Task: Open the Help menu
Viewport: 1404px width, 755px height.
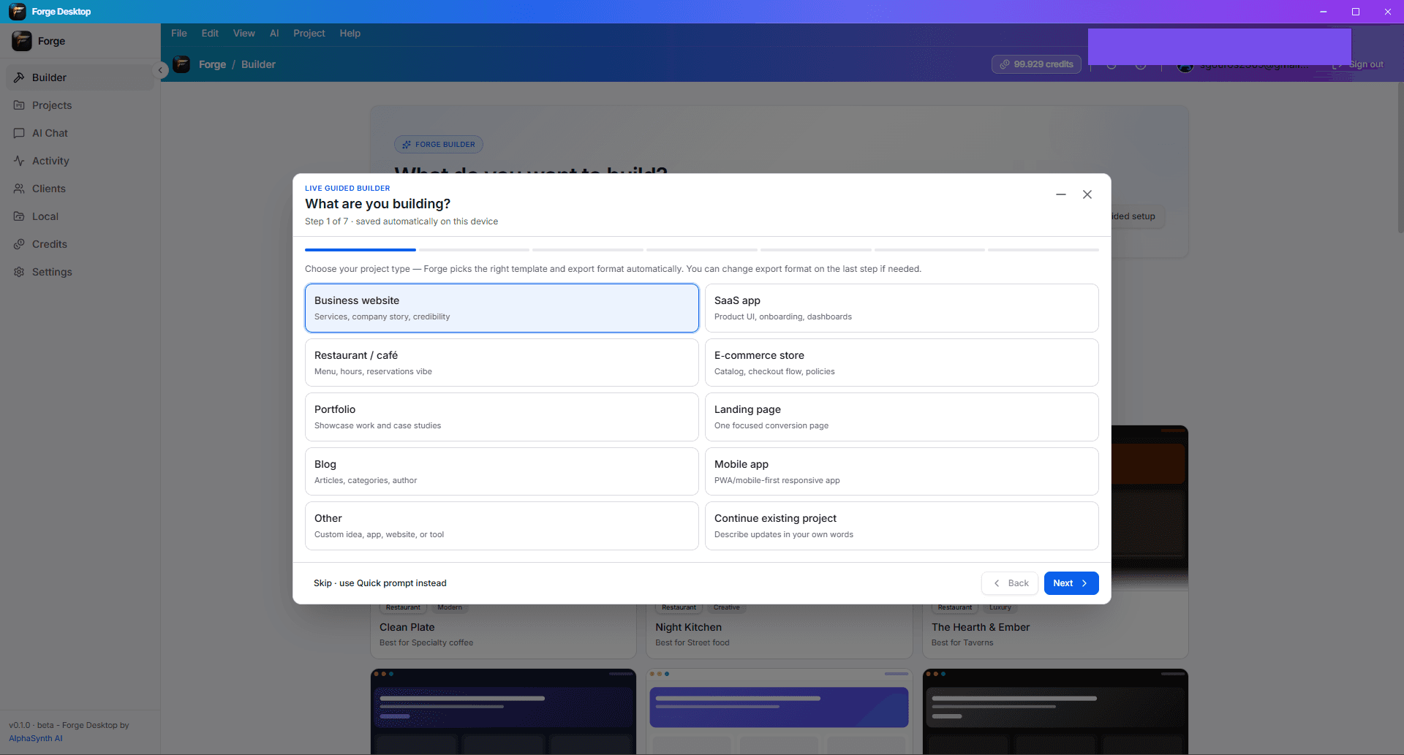Action: [350, 34]
